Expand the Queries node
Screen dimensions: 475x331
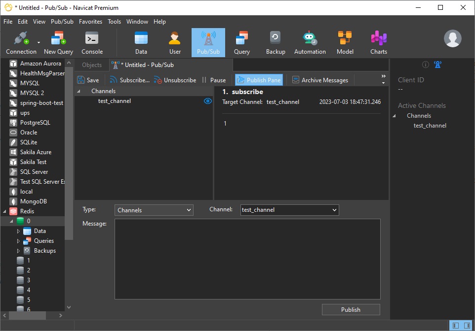(18, 241)
